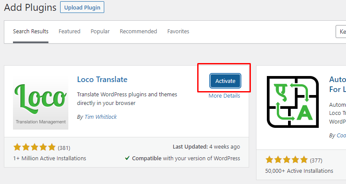
Task: Open the second plugin's title link
Action: (338, 84)
